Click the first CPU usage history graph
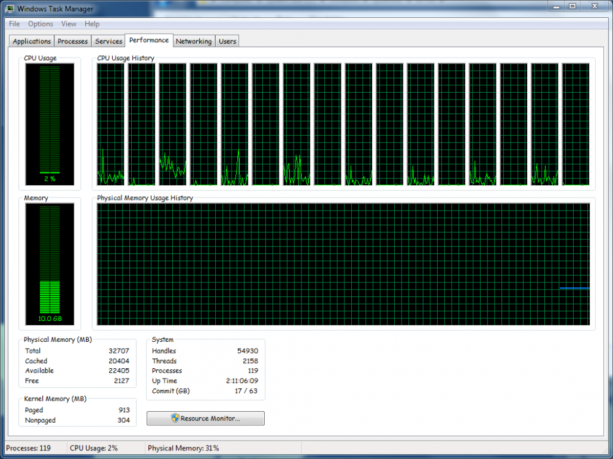The height and width of the screenshot is (459, 613). pos(110,124)
